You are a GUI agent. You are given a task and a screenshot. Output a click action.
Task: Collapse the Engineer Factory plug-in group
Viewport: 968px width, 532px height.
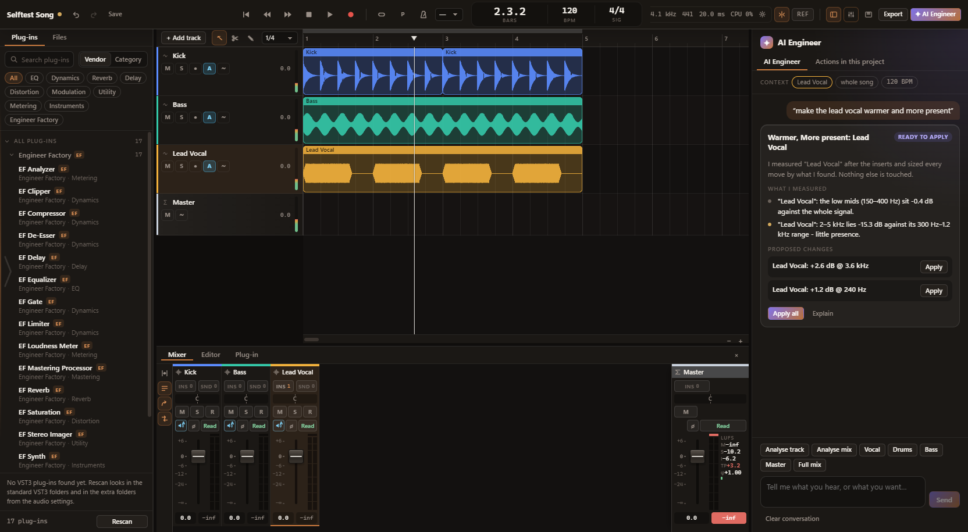[12, 155]
